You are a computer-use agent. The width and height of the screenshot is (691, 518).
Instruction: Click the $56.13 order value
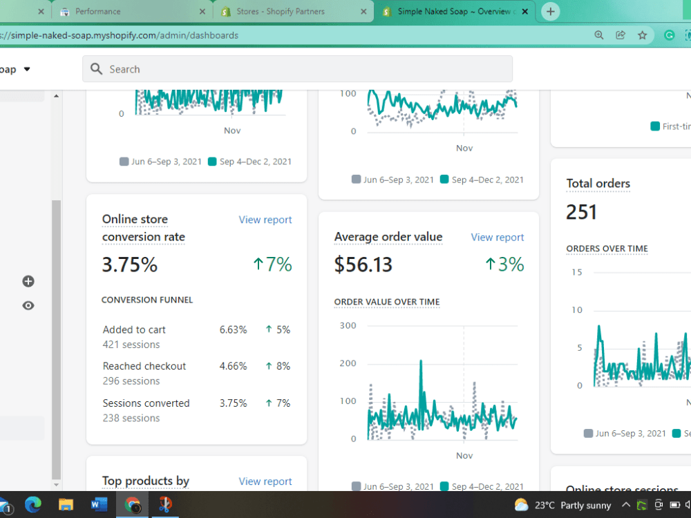(x=363, y=265)
